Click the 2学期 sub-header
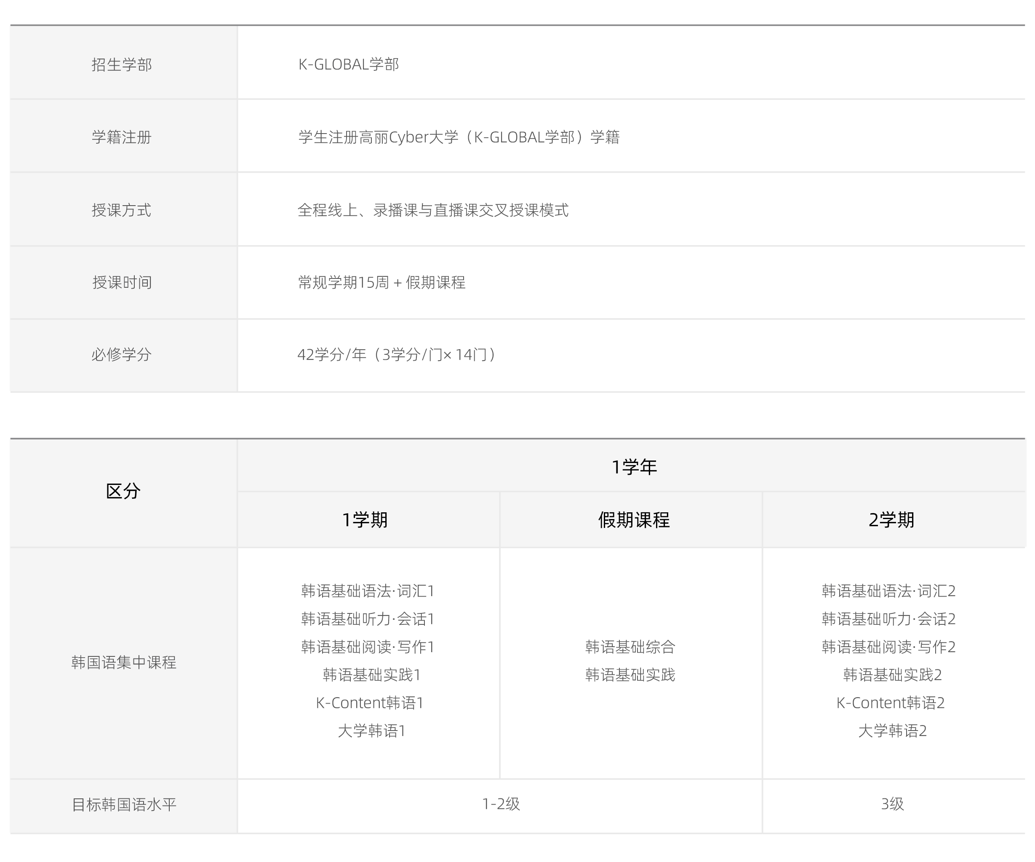Screen dimensions: 1035x862 pyautogui.click(x=891, y=520)
